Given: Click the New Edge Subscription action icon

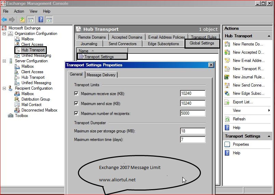Looking at the screenshot, I should coord(227,93).
